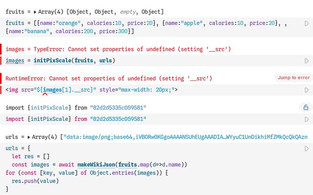Click the unlock pin icon on import cell
The width and height of the screenshot is (313, 195).
pyautogui.click(x=306, y=107)
